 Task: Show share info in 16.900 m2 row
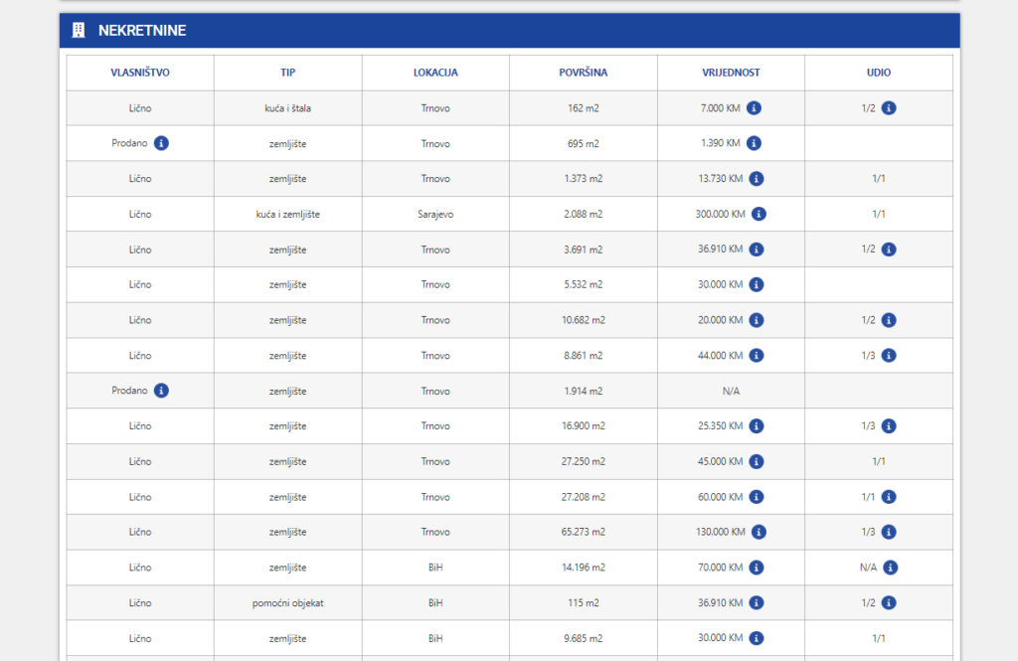pyautogui.click(x=889, y=426)
